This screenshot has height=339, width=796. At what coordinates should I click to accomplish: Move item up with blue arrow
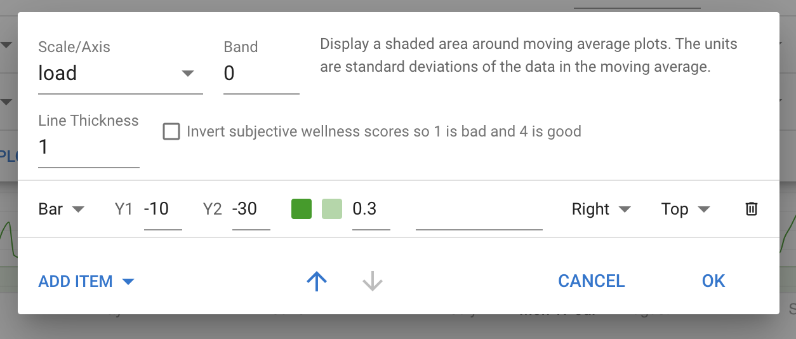click(317, 281)
